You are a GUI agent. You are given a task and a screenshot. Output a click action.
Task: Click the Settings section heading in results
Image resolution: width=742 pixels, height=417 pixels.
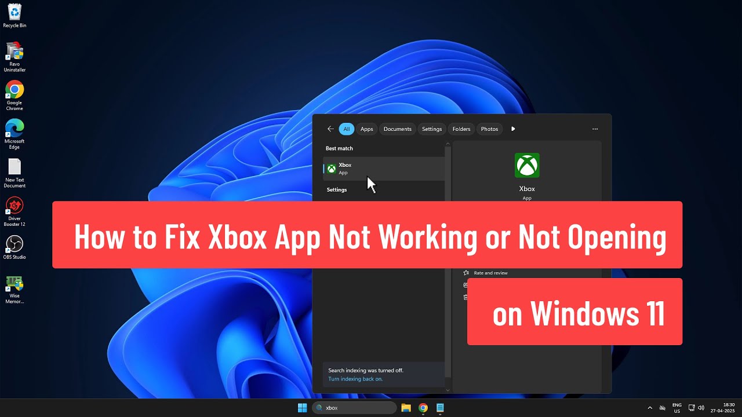(337, 190)
